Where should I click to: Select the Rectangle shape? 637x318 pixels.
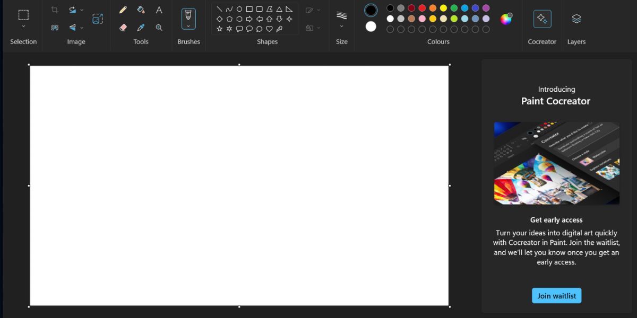[248, 10]
